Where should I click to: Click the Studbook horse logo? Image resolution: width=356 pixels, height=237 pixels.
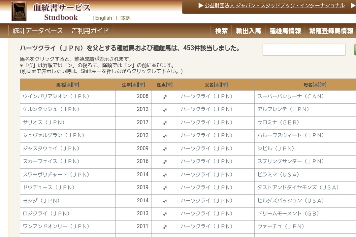(19, 11)
